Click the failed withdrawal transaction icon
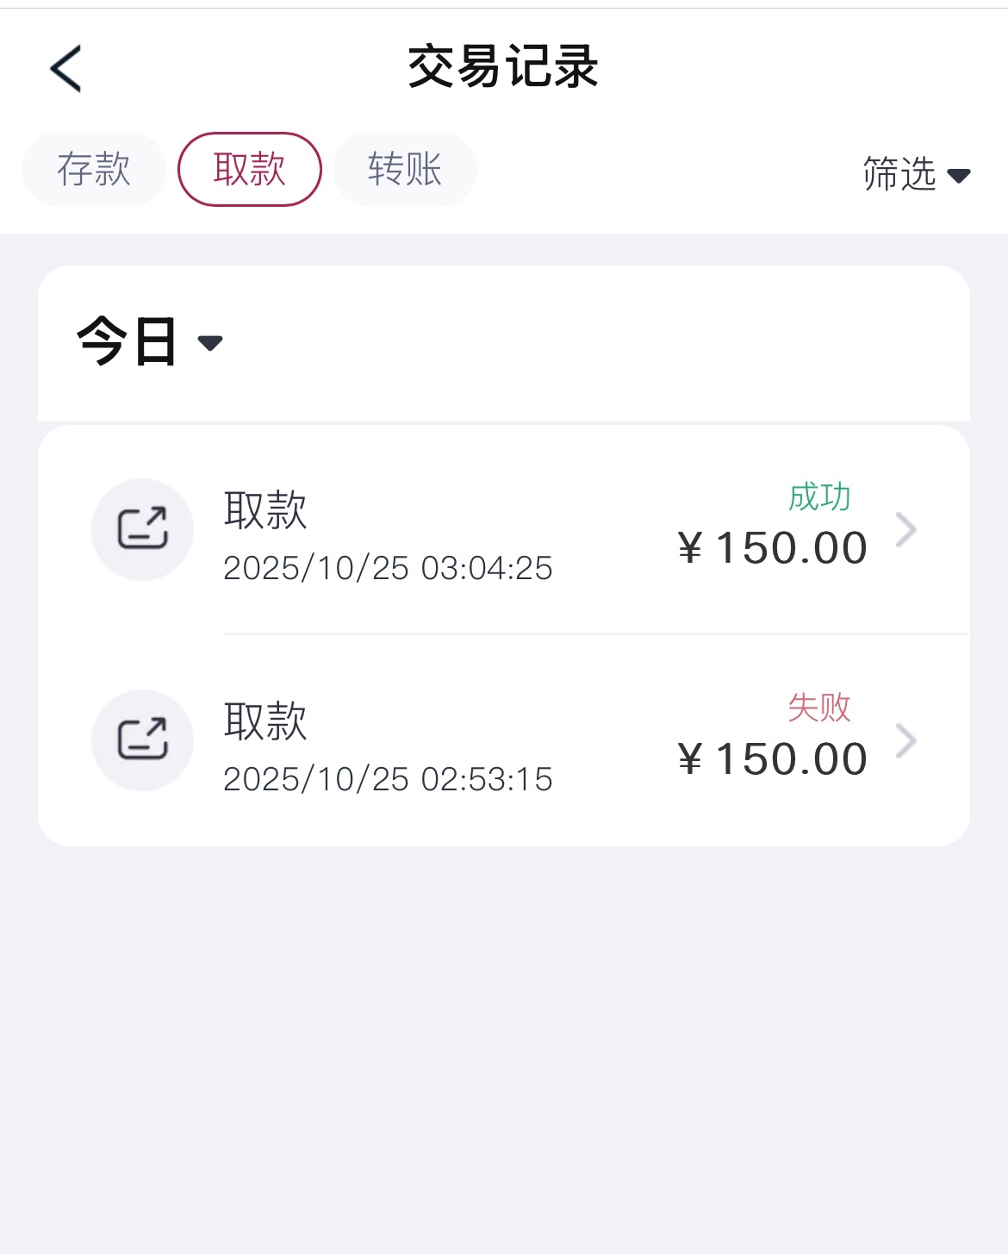Screen dimensions: 1008x1254 (x=142, y=739)
